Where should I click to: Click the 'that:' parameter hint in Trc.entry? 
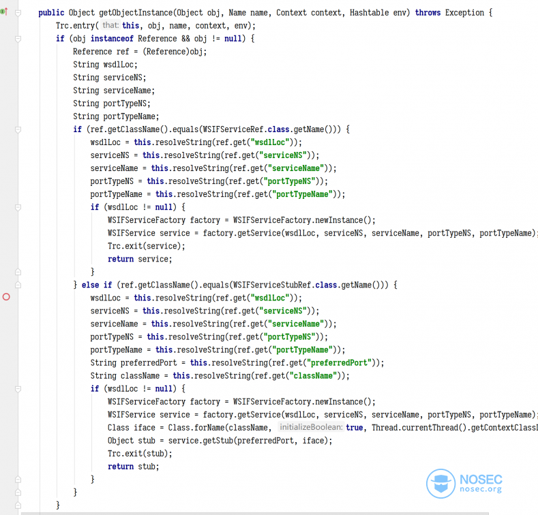pos(110,25)
